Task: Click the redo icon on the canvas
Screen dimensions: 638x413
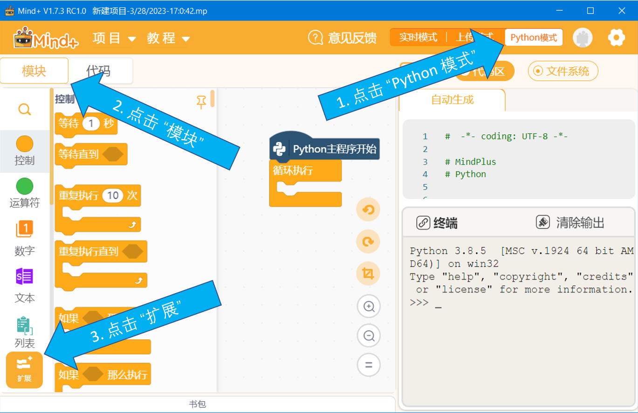Action: pyautogui.click(x=368, y=241)
